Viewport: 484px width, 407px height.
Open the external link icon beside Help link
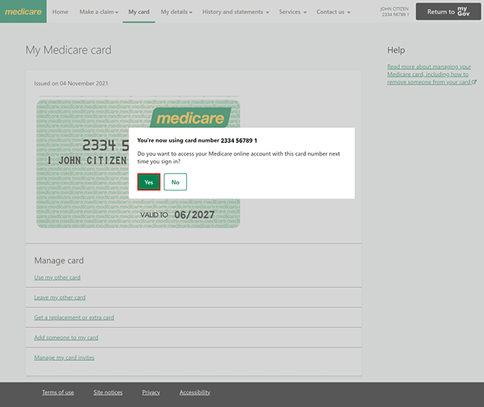(x=474, y=82)
